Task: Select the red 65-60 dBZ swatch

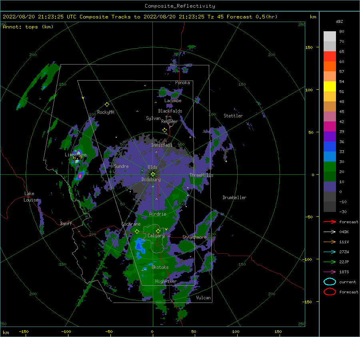Action: [x=330, y=57]
